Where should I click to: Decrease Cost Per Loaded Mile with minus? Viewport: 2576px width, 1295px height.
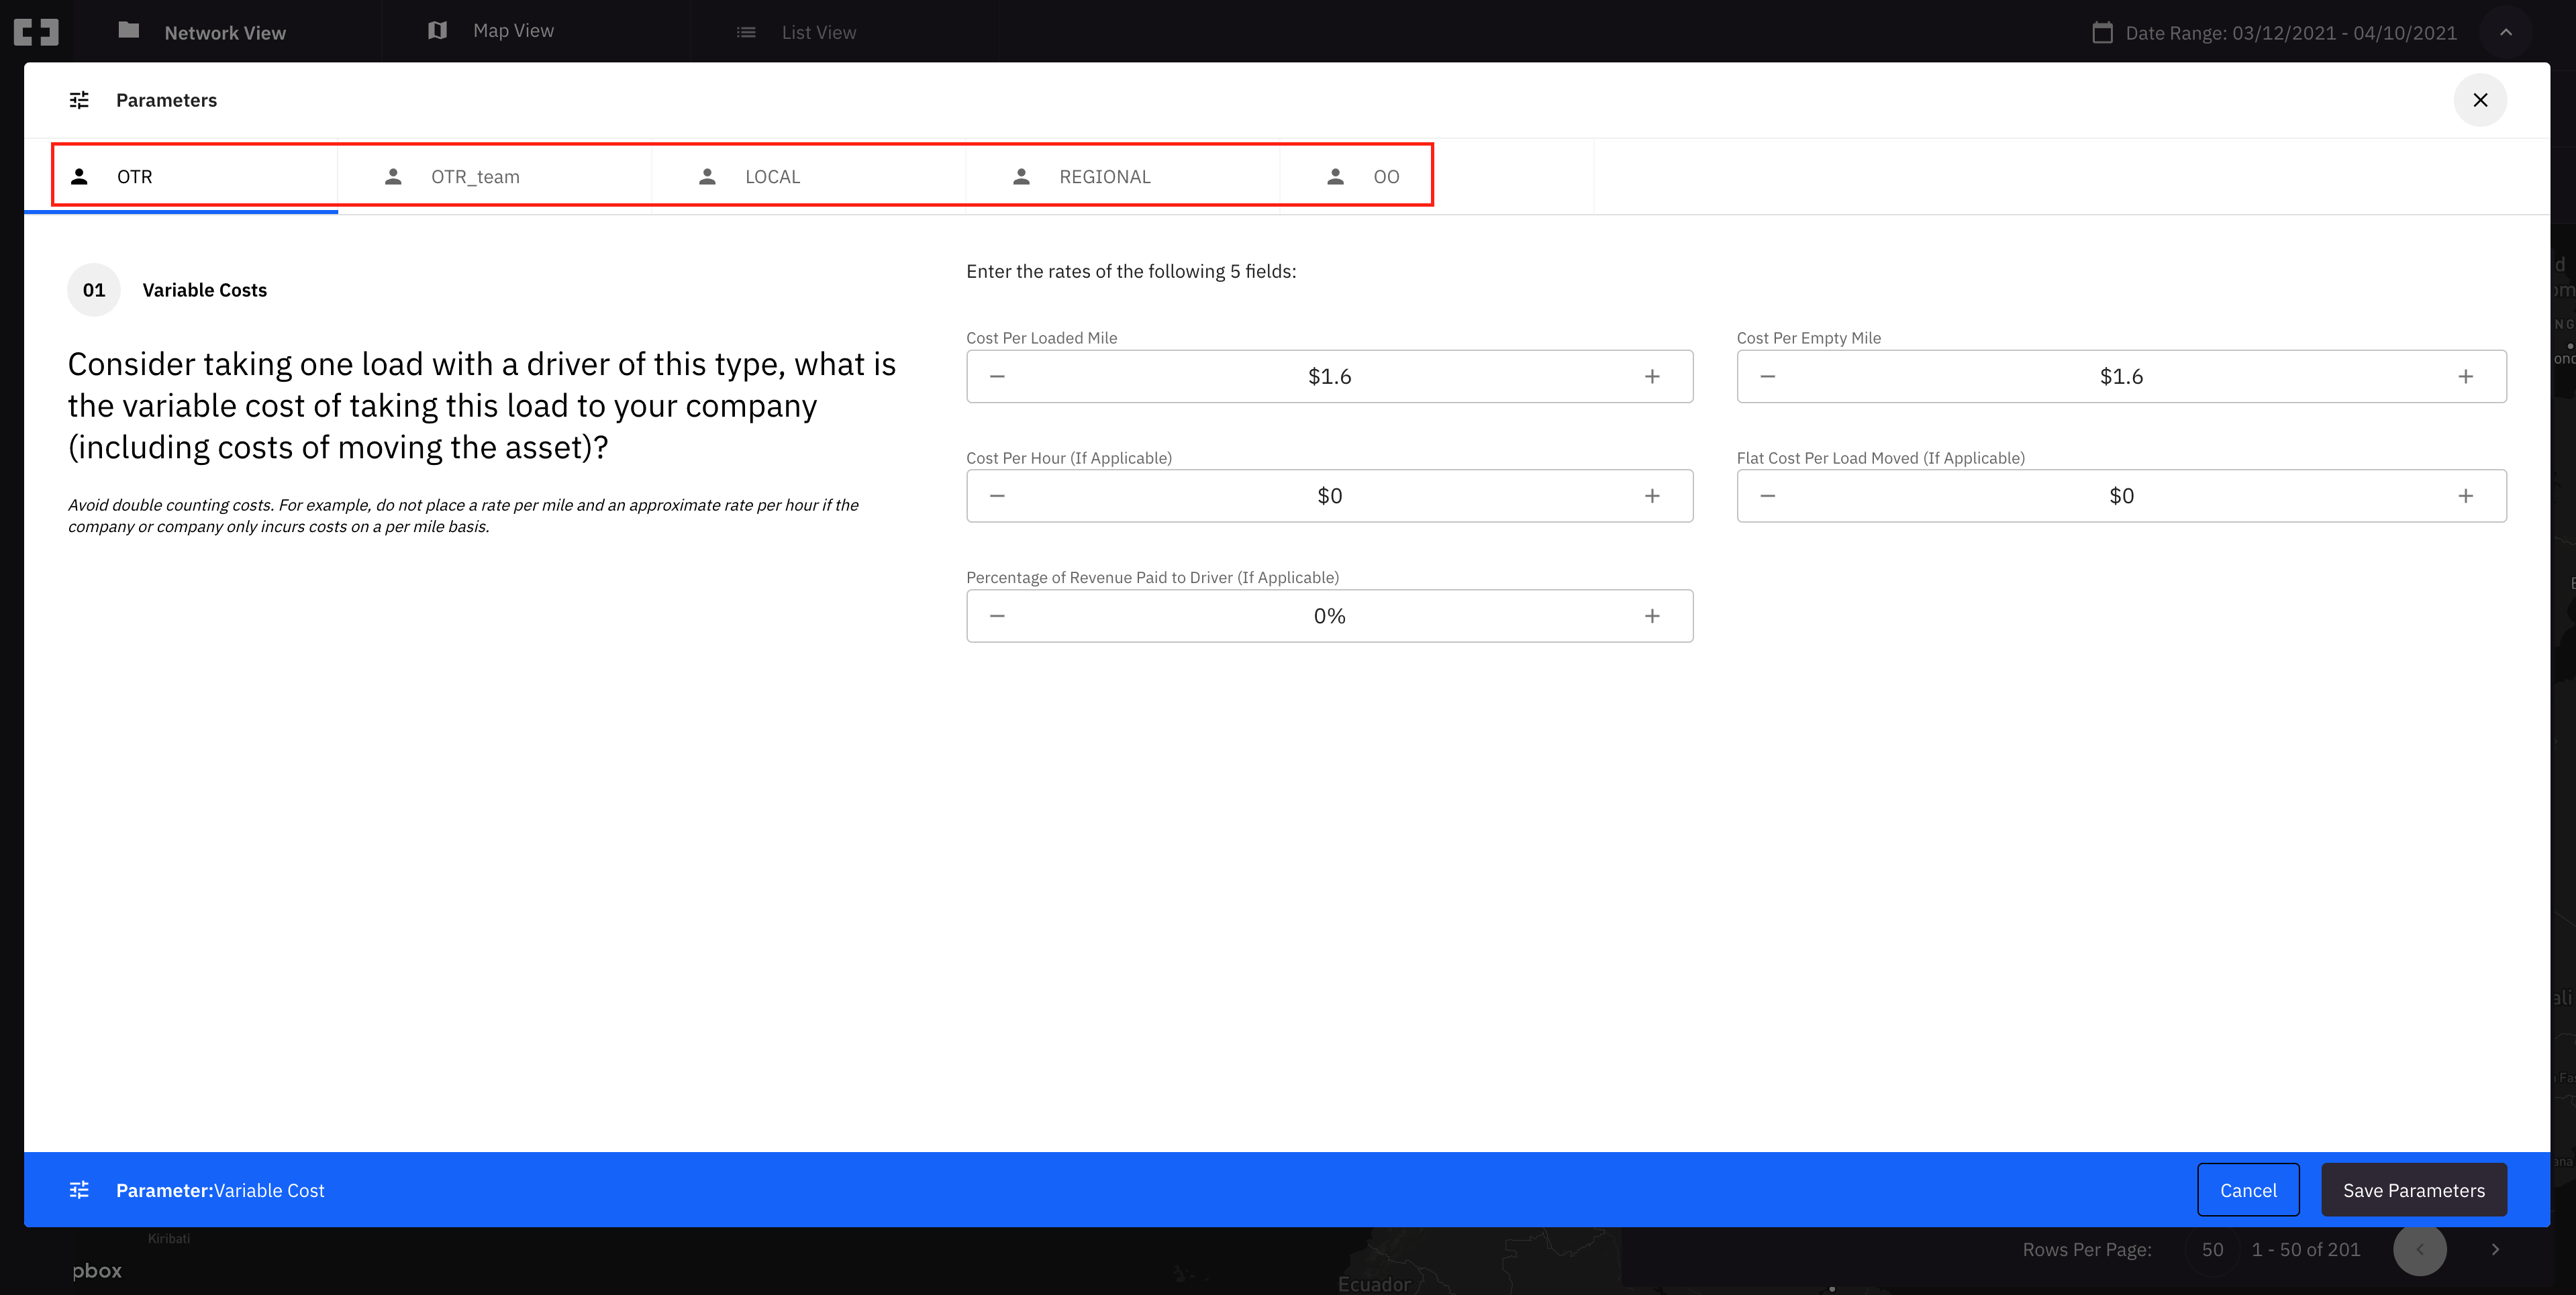pyautogui.click(x=997, y=377)
